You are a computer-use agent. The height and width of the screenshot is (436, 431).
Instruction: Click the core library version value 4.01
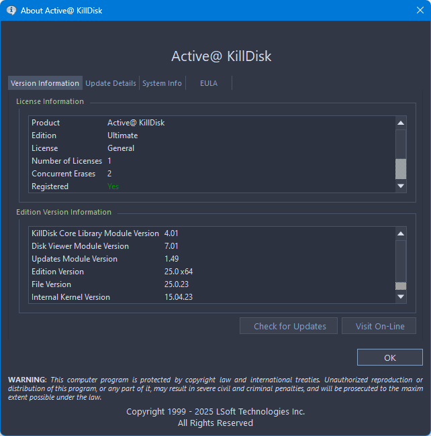[x=171, y=233]
